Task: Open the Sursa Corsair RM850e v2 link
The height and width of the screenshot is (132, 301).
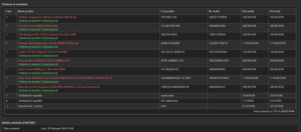Action: 42,69
